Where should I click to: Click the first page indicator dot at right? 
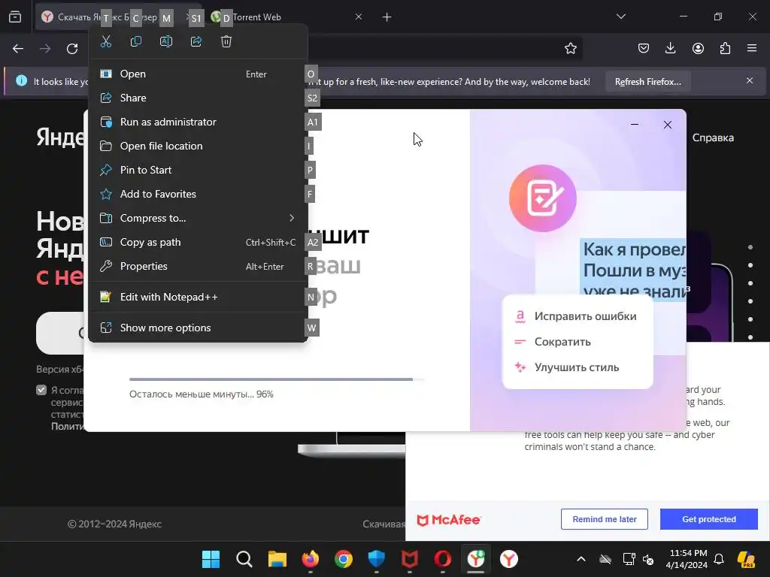pos(750,247)
